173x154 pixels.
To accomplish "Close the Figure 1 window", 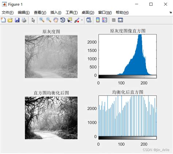I will coord(165,4).
